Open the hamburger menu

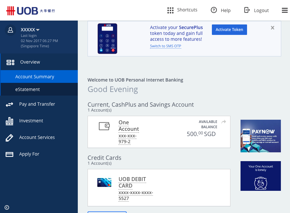coord(285,10)
